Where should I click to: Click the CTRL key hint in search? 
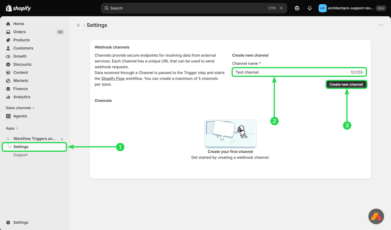point(272,8)
